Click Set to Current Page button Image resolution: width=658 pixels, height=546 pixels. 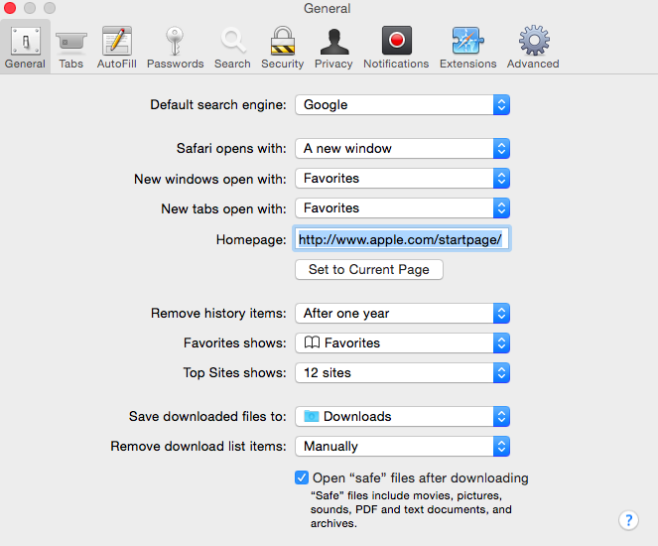coord(369,269)
